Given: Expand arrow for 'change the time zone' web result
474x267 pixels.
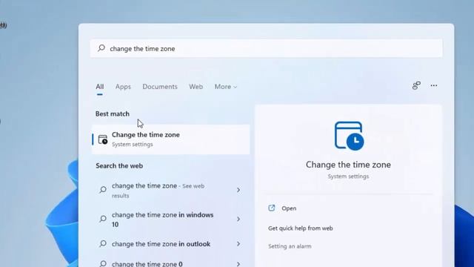Looking at the screenshot, I should click(x=238, y=190).
